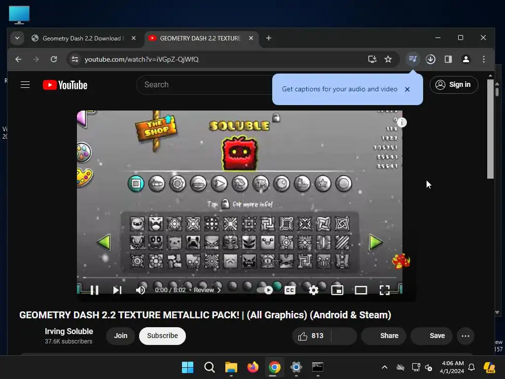Open video player settings gear

(313, 290)
